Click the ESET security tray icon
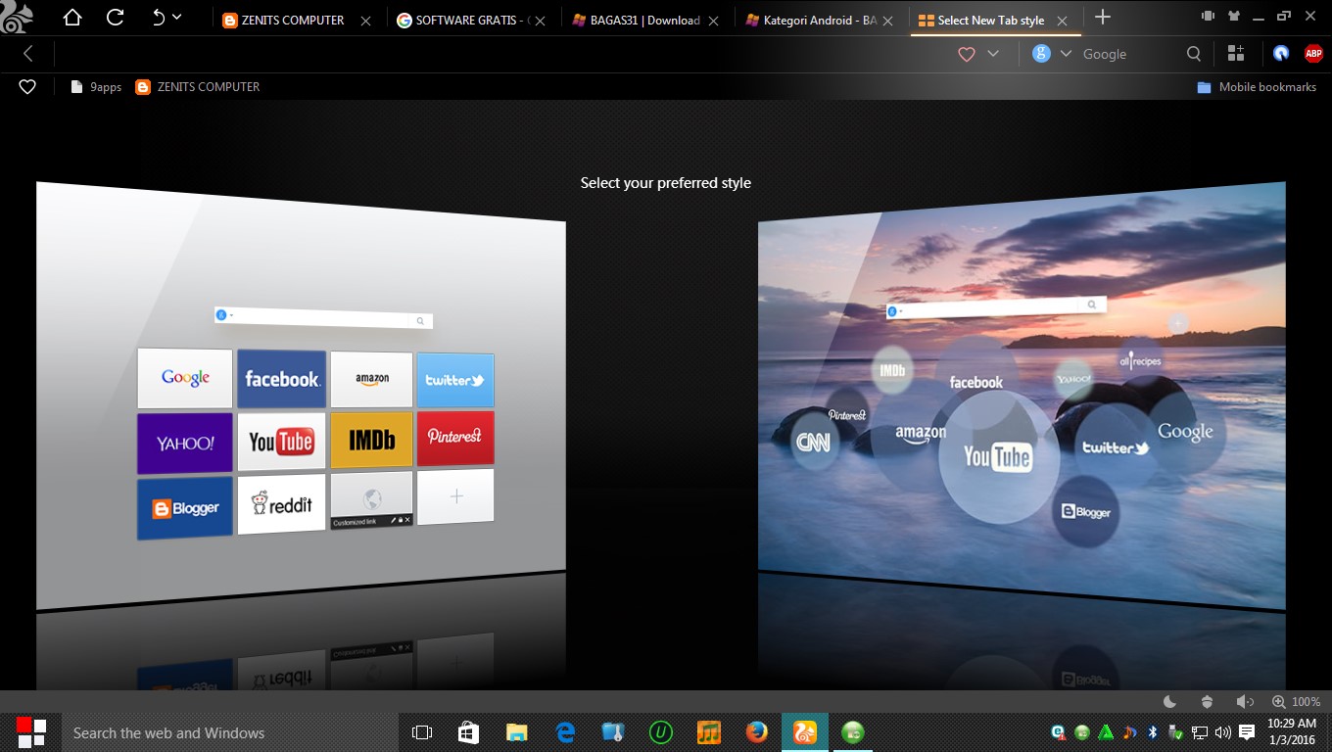 [1059, 732]
